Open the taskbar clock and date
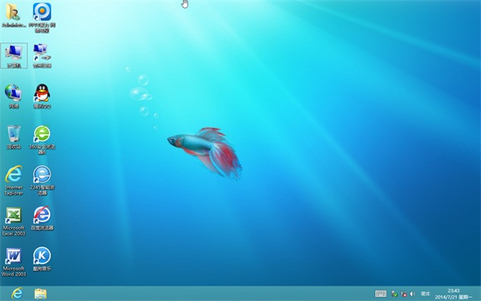The width and height of the screenshot is (481, 301). point(454,294)
